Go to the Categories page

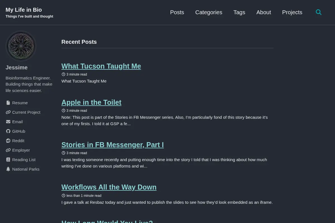coord(209,12)
